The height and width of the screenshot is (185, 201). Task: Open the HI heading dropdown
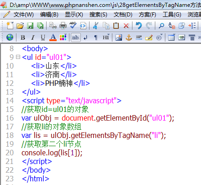coord(106,37)
